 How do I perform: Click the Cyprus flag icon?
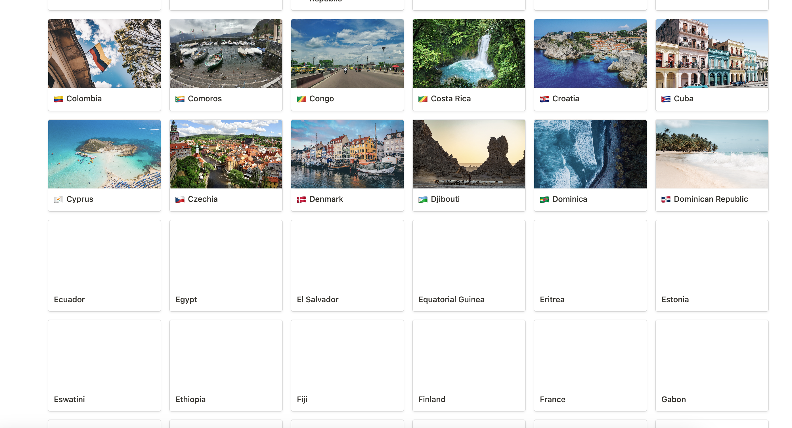(58, 200)
